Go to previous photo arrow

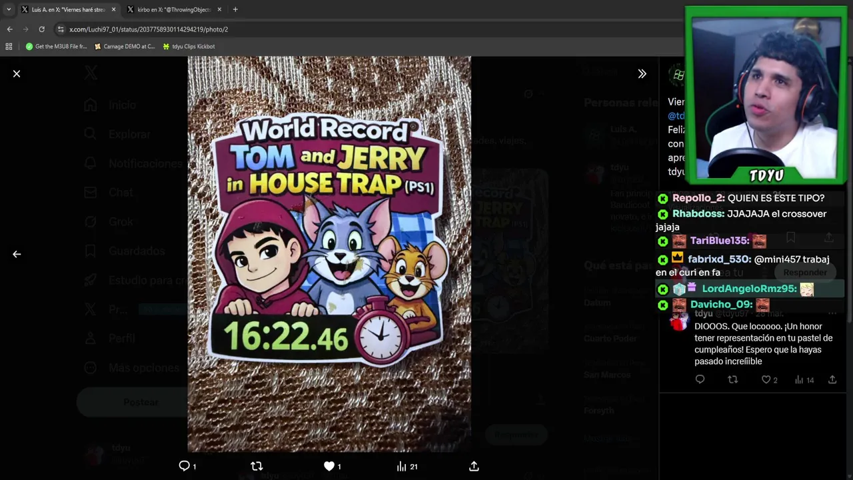point(17,254)
